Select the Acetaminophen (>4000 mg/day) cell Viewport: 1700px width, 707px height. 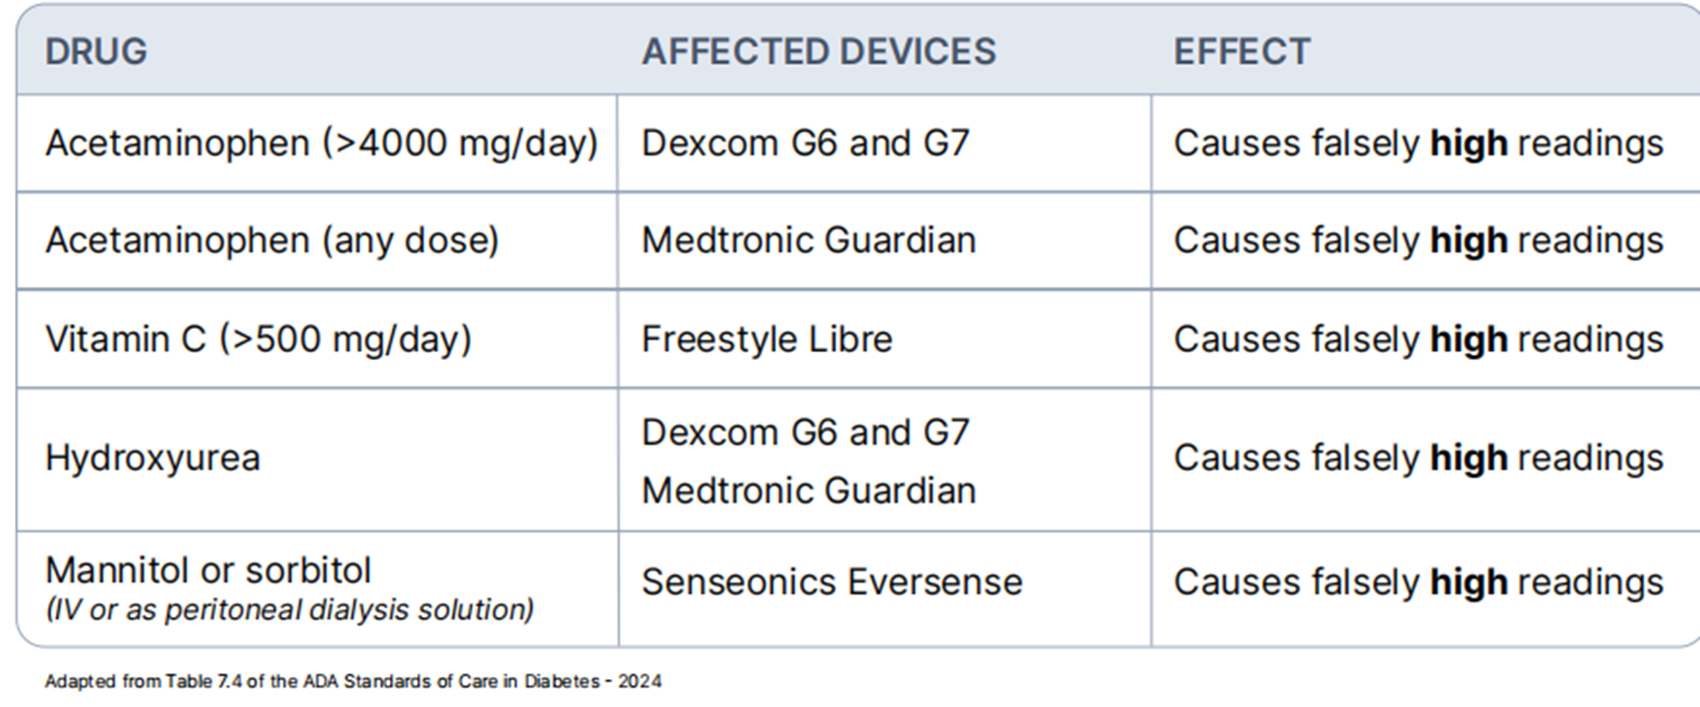(x=321, y=144)
